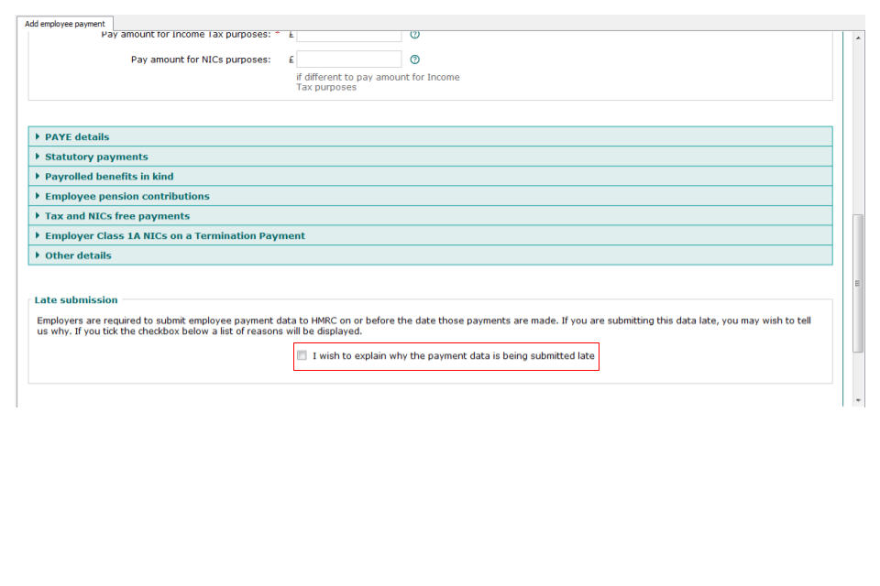The image size is (880, 586).
Task: Click the scrollbar down arrow
Action: coord(858,400)
